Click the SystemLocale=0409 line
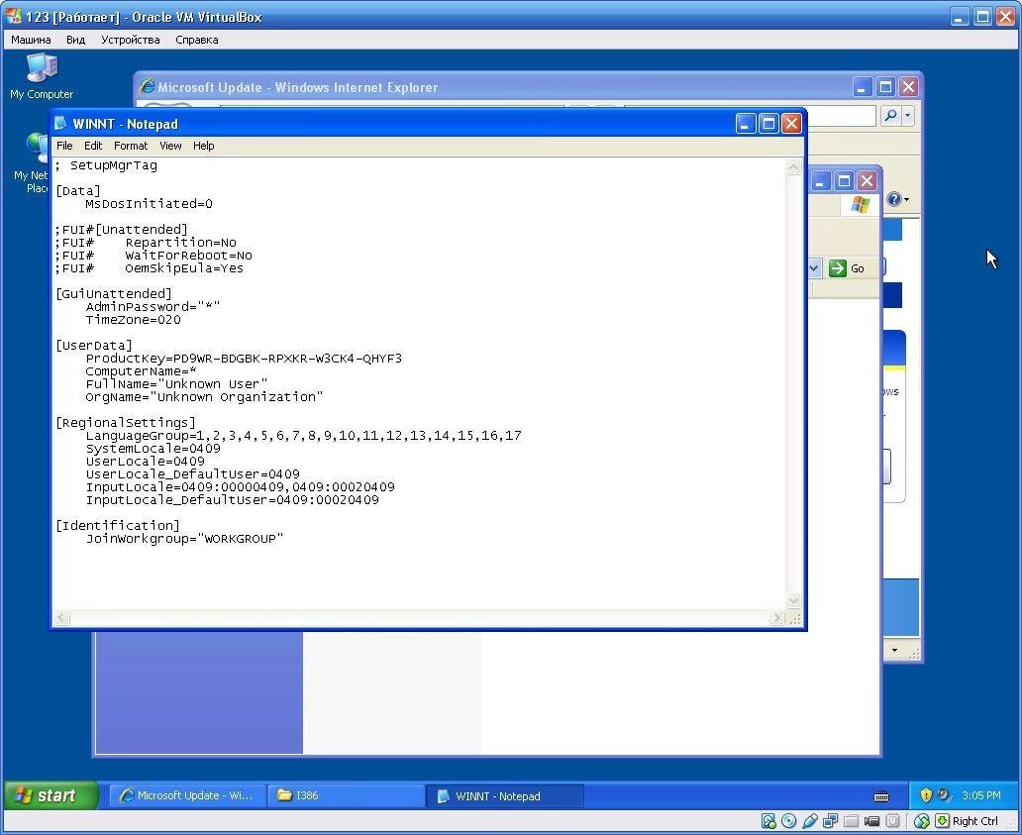Image resolution: width=1022 pixels, height=835 pixels. [x=153, y=449]
